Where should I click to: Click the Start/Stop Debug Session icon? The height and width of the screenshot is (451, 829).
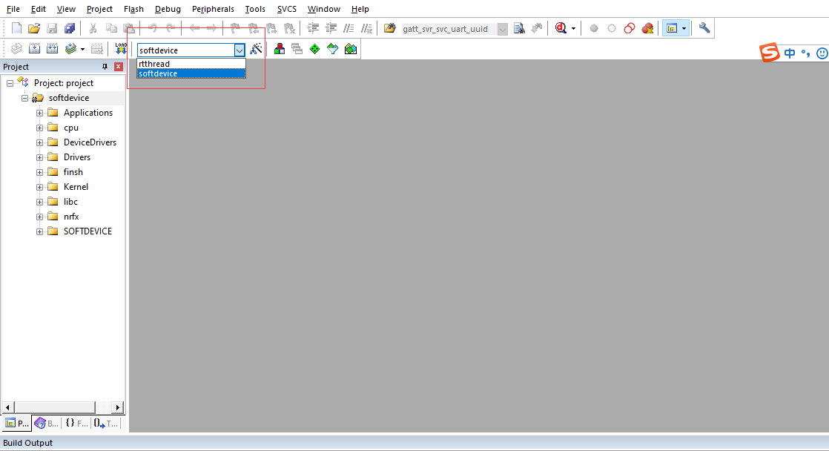pos(561,28)
